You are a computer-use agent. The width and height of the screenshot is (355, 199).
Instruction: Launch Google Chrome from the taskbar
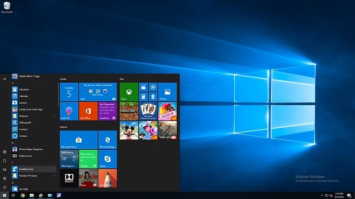[x=23, y=195]
